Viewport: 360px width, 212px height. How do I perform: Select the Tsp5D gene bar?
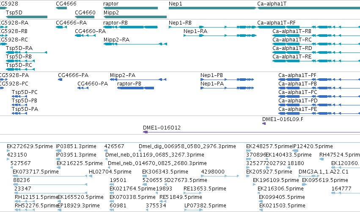point(27,17)
